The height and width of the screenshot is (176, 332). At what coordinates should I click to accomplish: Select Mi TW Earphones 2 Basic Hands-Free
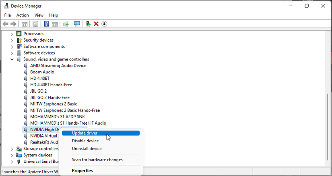pyautogui.click(x=65, y=110)
